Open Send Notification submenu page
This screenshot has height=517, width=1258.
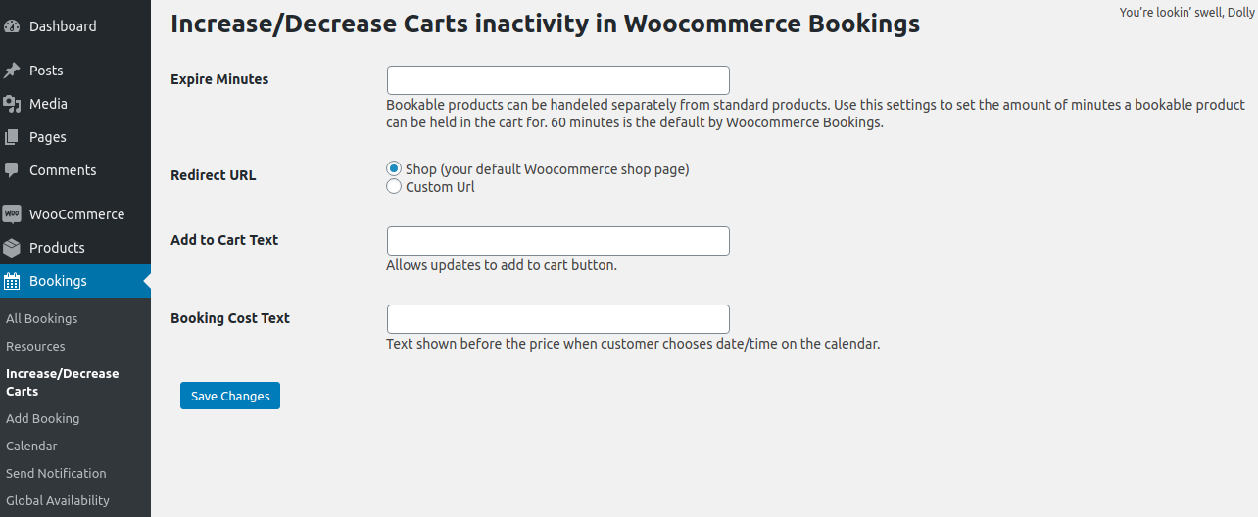(x=56, y=474)
